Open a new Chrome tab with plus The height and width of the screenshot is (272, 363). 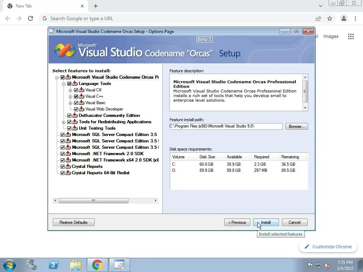tap(96, 6)
